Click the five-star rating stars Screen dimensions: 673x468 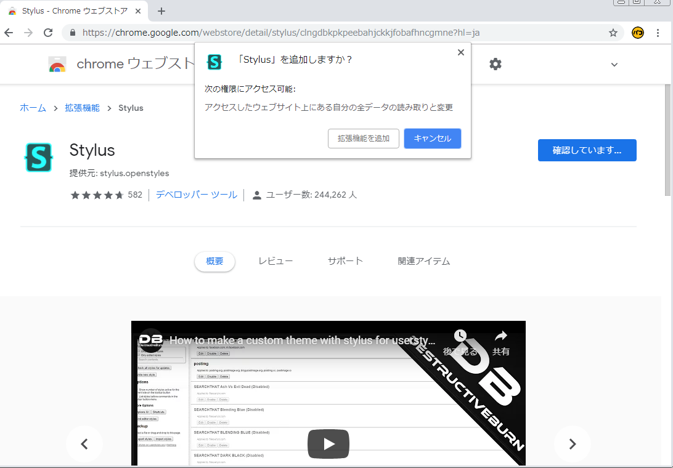[x=97, y=195]
